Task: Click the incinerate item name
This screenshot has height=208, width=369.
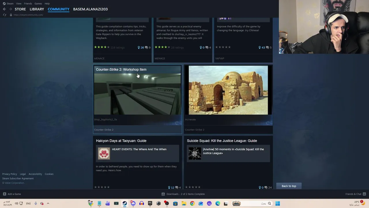Action: click(190, 120)
